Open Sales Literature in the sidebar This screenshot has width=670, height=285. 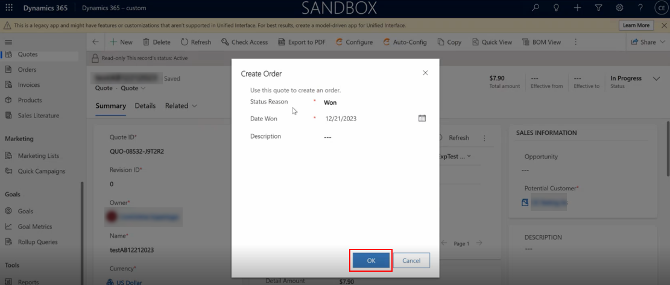coord(39,116)
